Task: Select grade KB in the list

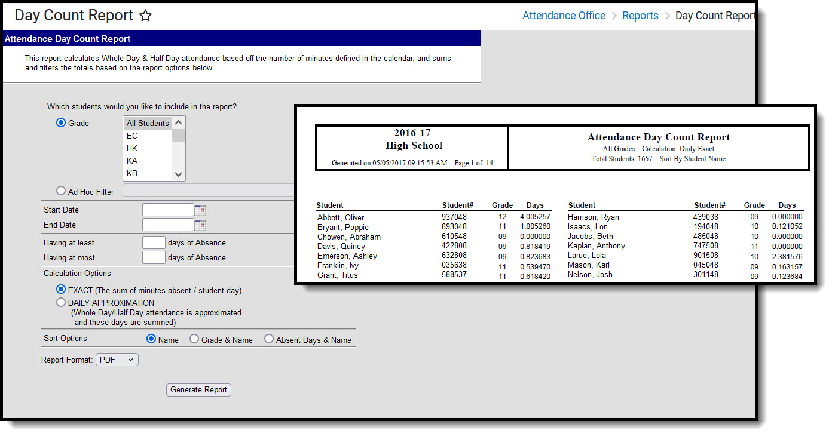Action: (148, 173)
